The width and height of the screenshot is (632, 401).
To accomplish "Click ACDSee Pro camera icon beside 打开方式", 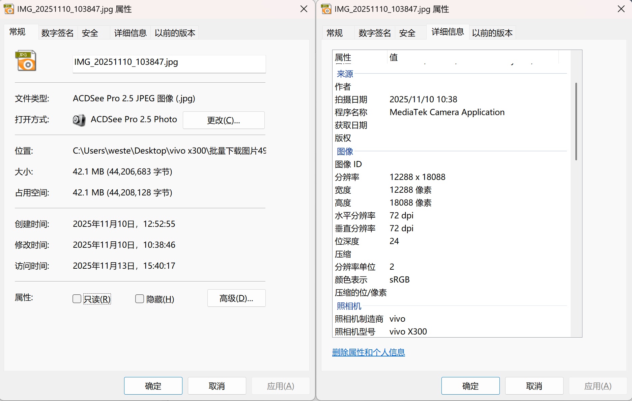I will coord(79,120).
